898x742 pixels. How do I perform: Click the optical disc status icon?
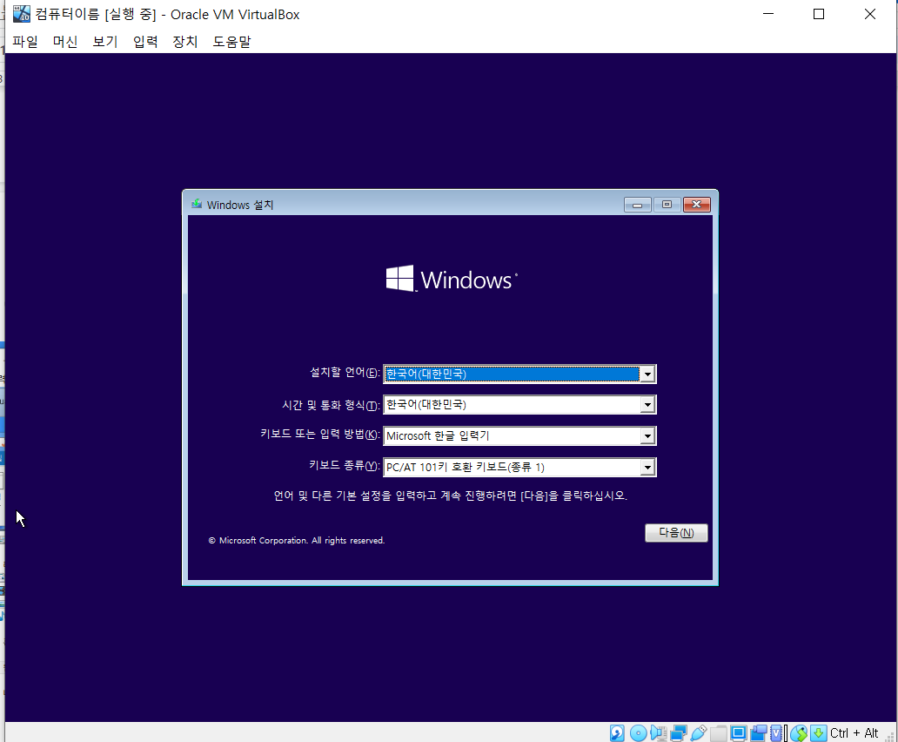(638, 732)
